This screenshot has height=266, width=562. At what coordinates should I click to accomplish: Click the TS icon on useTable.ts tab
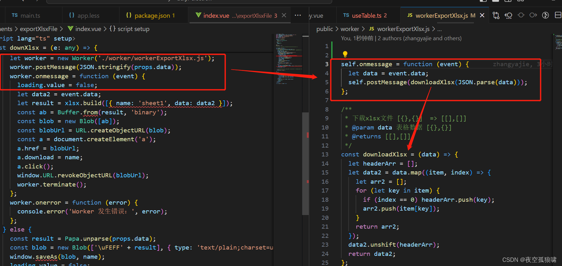tap(346, 15)
